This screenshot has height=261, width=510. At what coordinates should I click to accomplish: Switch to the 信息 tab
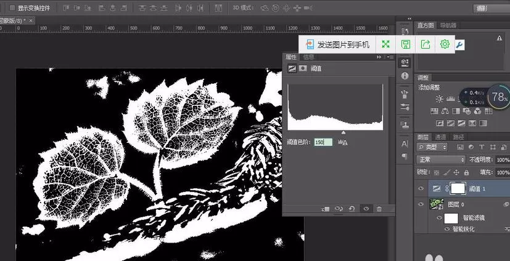pyautogui.click(x=308, y=57)
